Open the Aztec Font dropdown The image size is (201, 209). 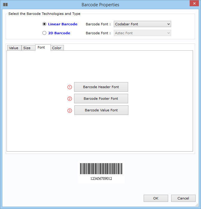pos(142,33)
